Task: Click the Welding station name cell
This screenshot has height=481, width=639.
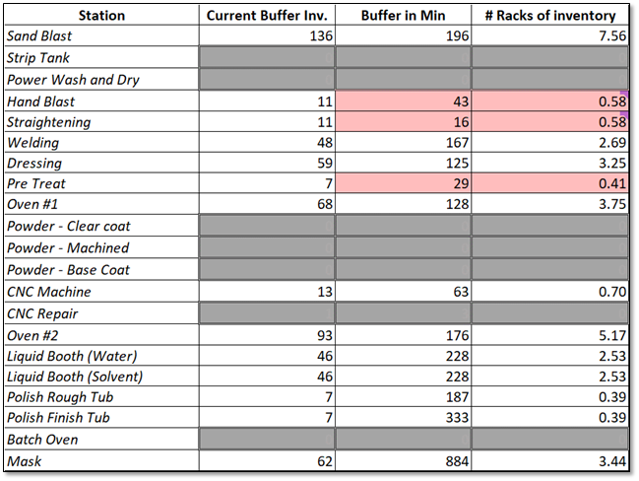Action: tap(100, 144)
